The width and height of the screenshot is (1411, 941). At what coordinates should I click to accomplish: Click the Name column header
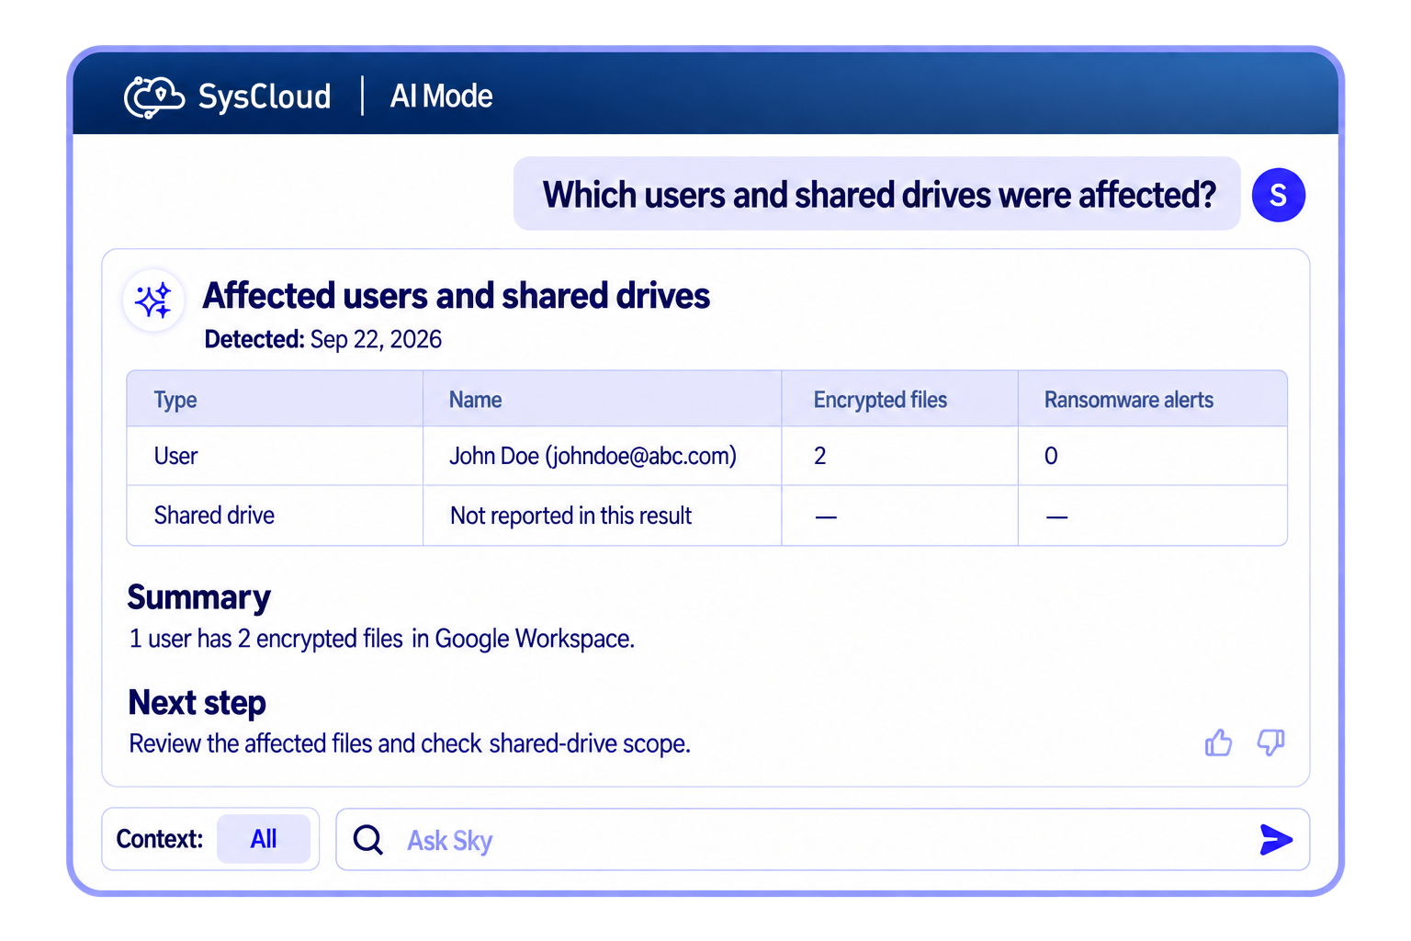tap(475, 400)
